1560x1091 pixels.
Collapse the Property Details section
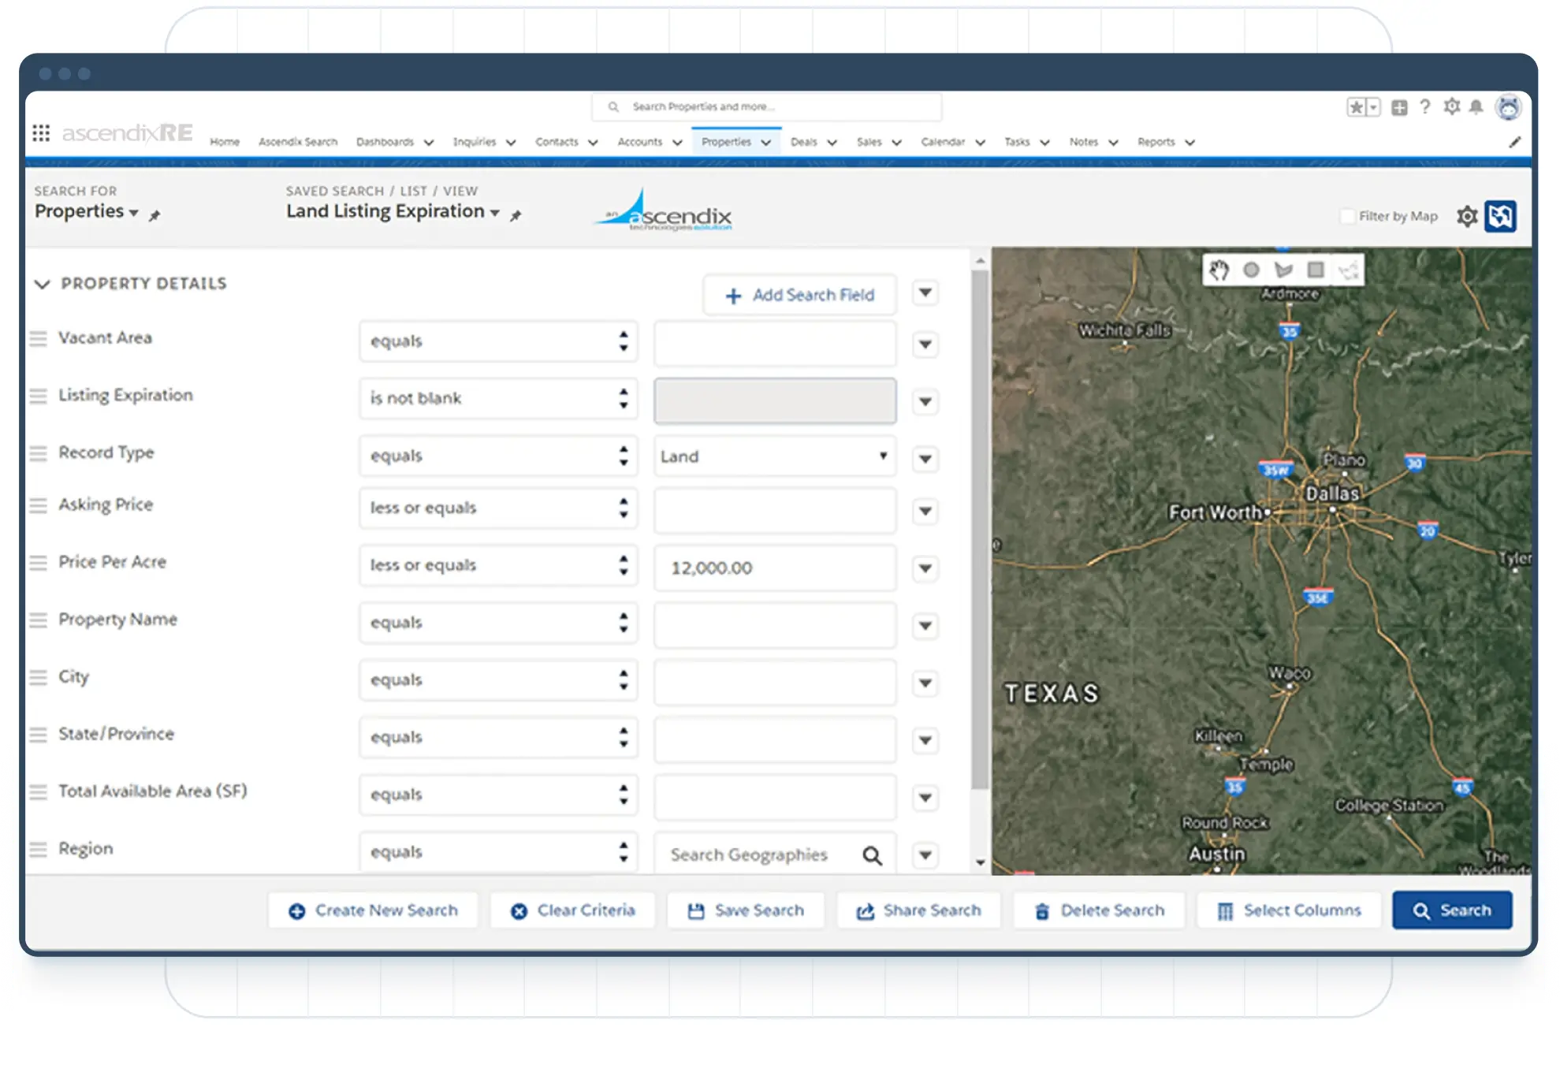coord(42,284)
